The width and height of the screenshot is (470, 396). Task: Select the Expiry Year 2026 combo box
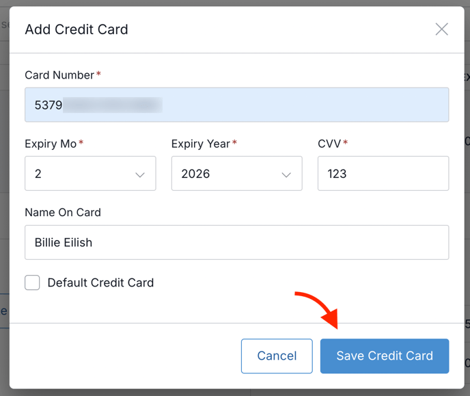pyautogui.click(x=237, y=174)
